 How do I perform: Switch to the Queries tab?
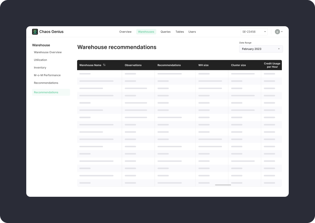pyautogui.click(x=165, y=31)
